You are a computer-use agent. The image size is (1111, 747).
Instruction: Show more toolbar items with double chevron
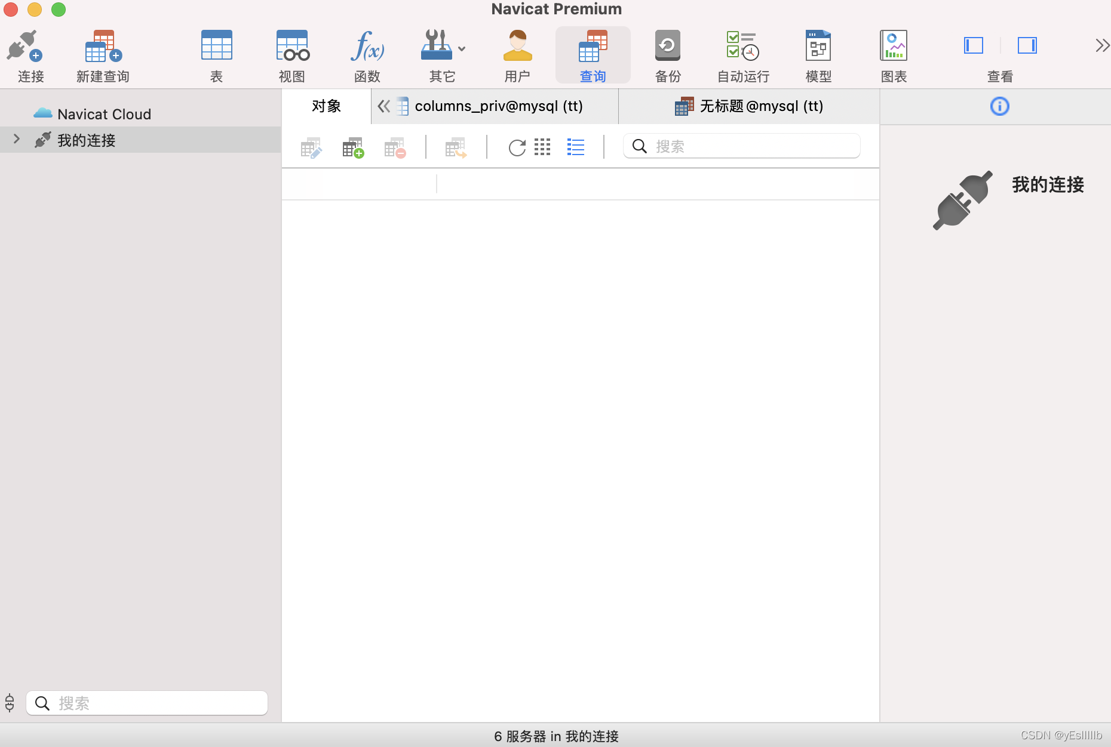pyautogui.click(x=1102, y=45)
